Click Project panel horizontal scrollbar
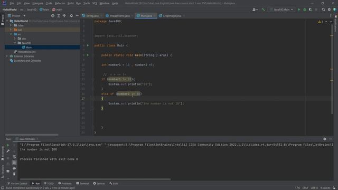Screen dimensions: 338x190 pos(32,135)
